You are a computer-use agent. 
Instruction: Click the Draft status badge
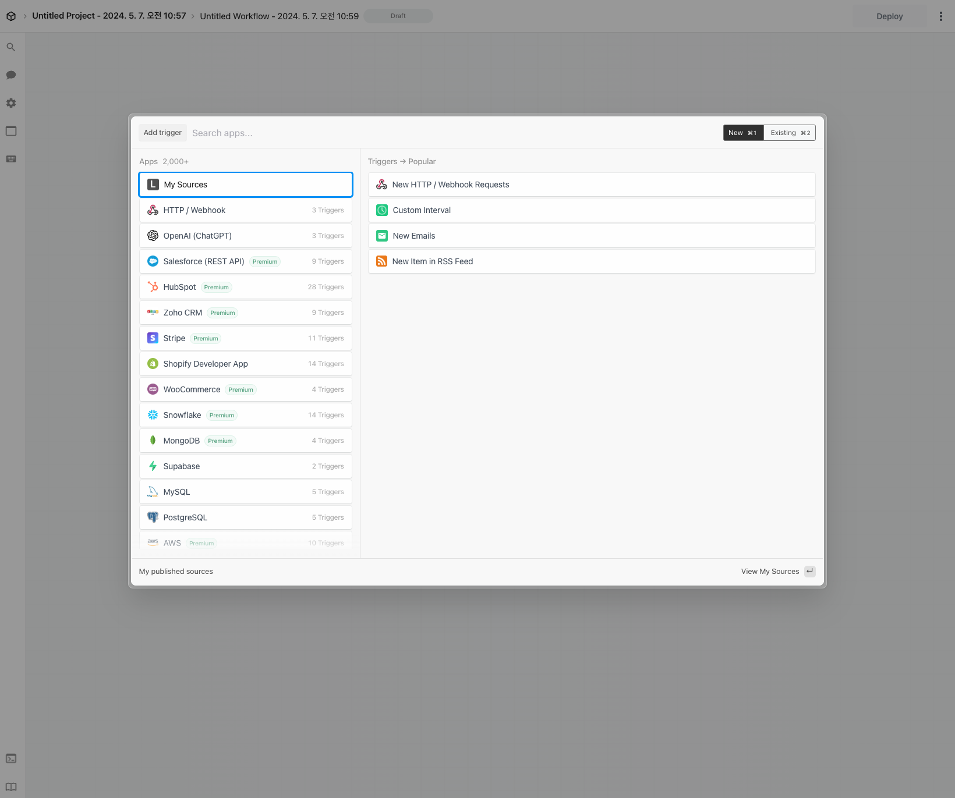coord(398,16)
